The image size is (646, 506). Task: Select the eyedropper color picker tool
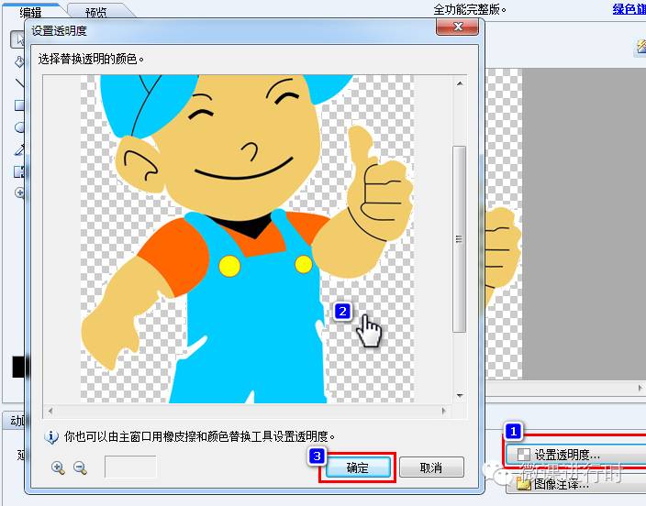[x=19, y=149]
